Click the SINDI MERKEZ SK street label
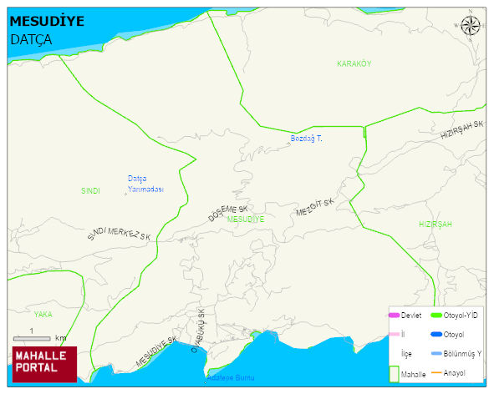494x394 pixels. pos(119,234)
